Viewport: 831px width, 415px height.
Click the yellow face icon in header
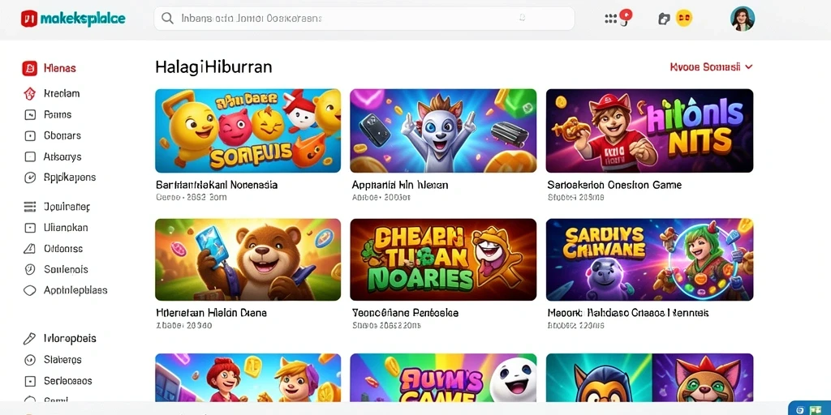683,18
